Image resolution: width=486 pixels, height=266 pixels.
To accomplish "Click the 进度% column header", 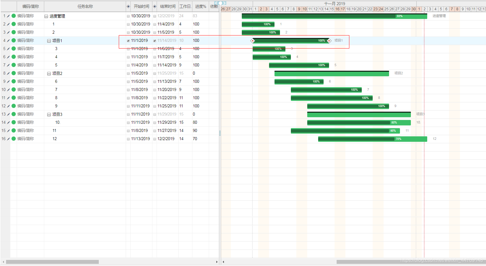I will (200, 6).
